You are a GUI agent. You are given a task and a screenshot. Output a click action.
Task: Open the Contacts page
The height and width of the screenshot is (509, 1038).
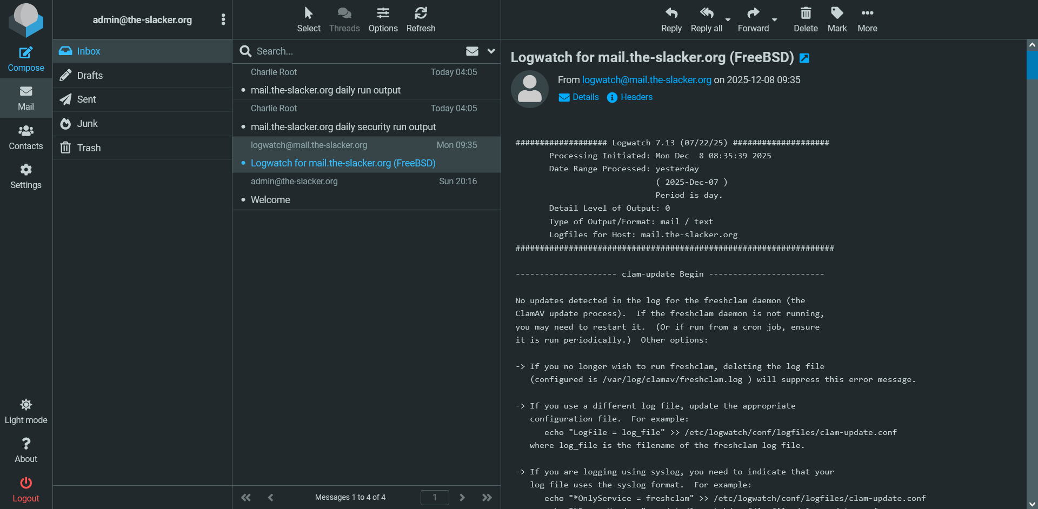(x=25, y=136)
